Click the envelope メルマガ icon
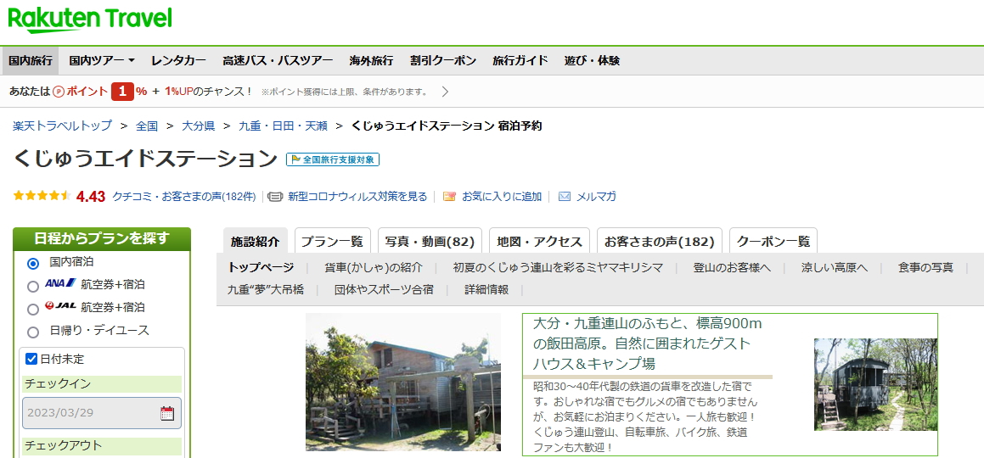The height and width of the screenshot is (458, 984). pyautogui.click(x=565, y=196)
